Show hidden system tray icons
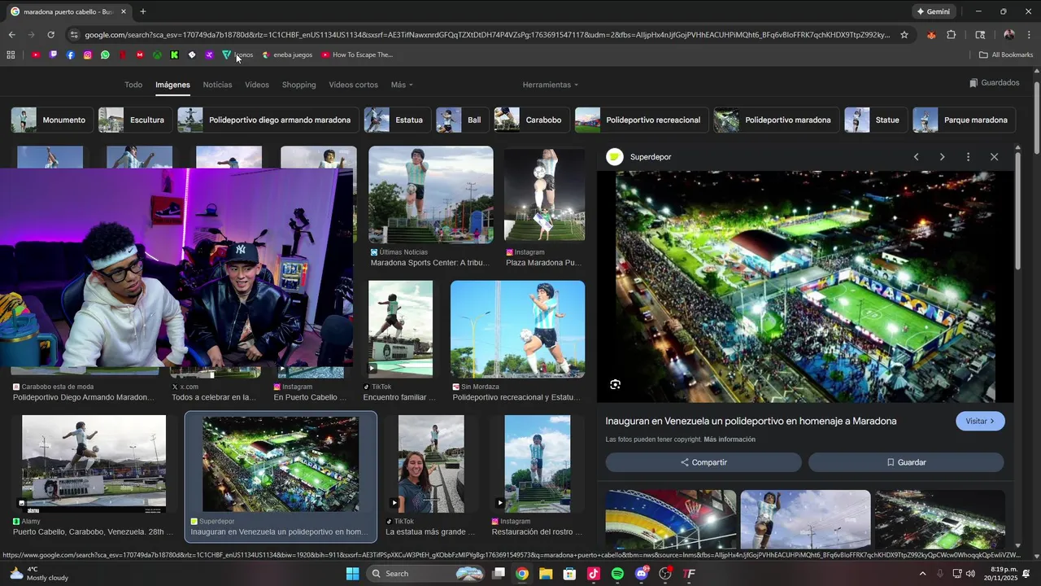The width and height of the screenshot is (1041, 586). [x=922, y=574]
